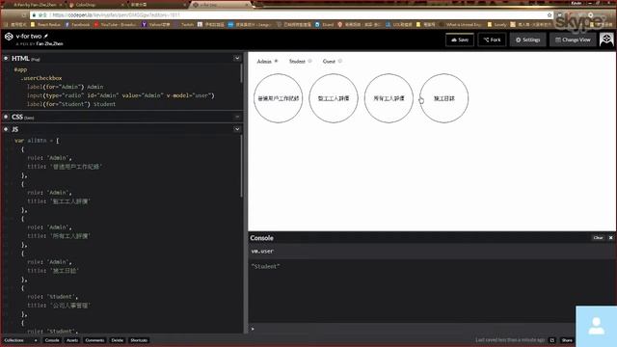This screenshot has width=617, height=347.
Task: Click the Student label in preview
Action: tap(297, 62)
